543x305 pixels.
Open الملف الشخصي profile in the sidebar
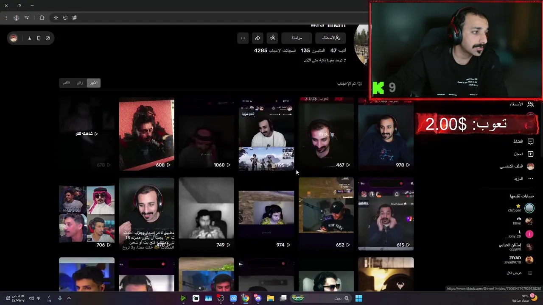point(516,166)
